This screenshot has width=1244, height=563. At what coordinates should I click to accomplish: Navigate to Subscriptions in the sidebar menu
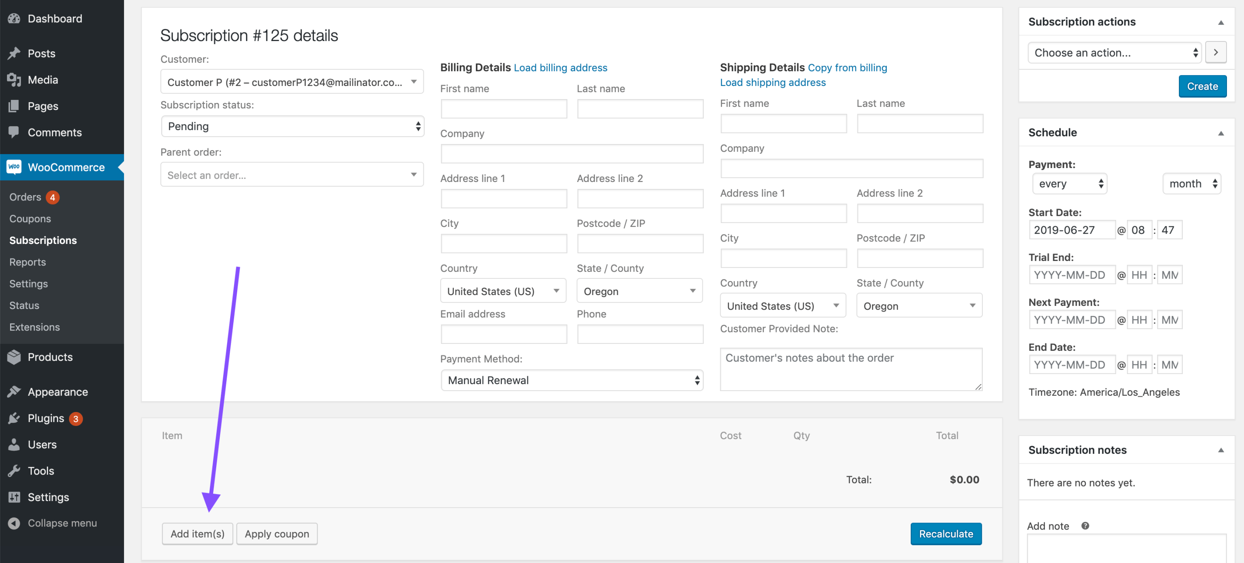coord(42,240)
